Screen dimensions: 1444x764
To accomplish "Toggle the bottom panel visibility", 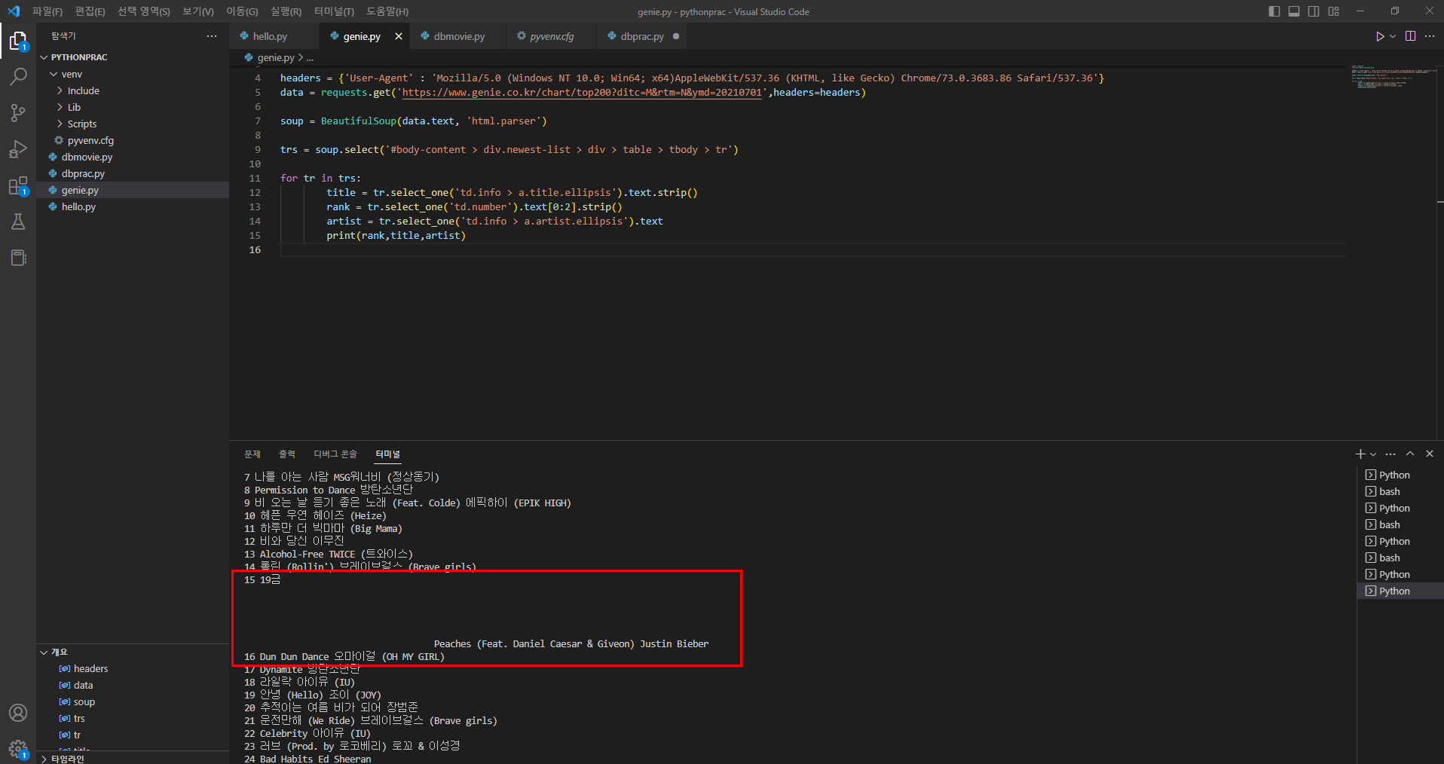I will point(1294,11).
